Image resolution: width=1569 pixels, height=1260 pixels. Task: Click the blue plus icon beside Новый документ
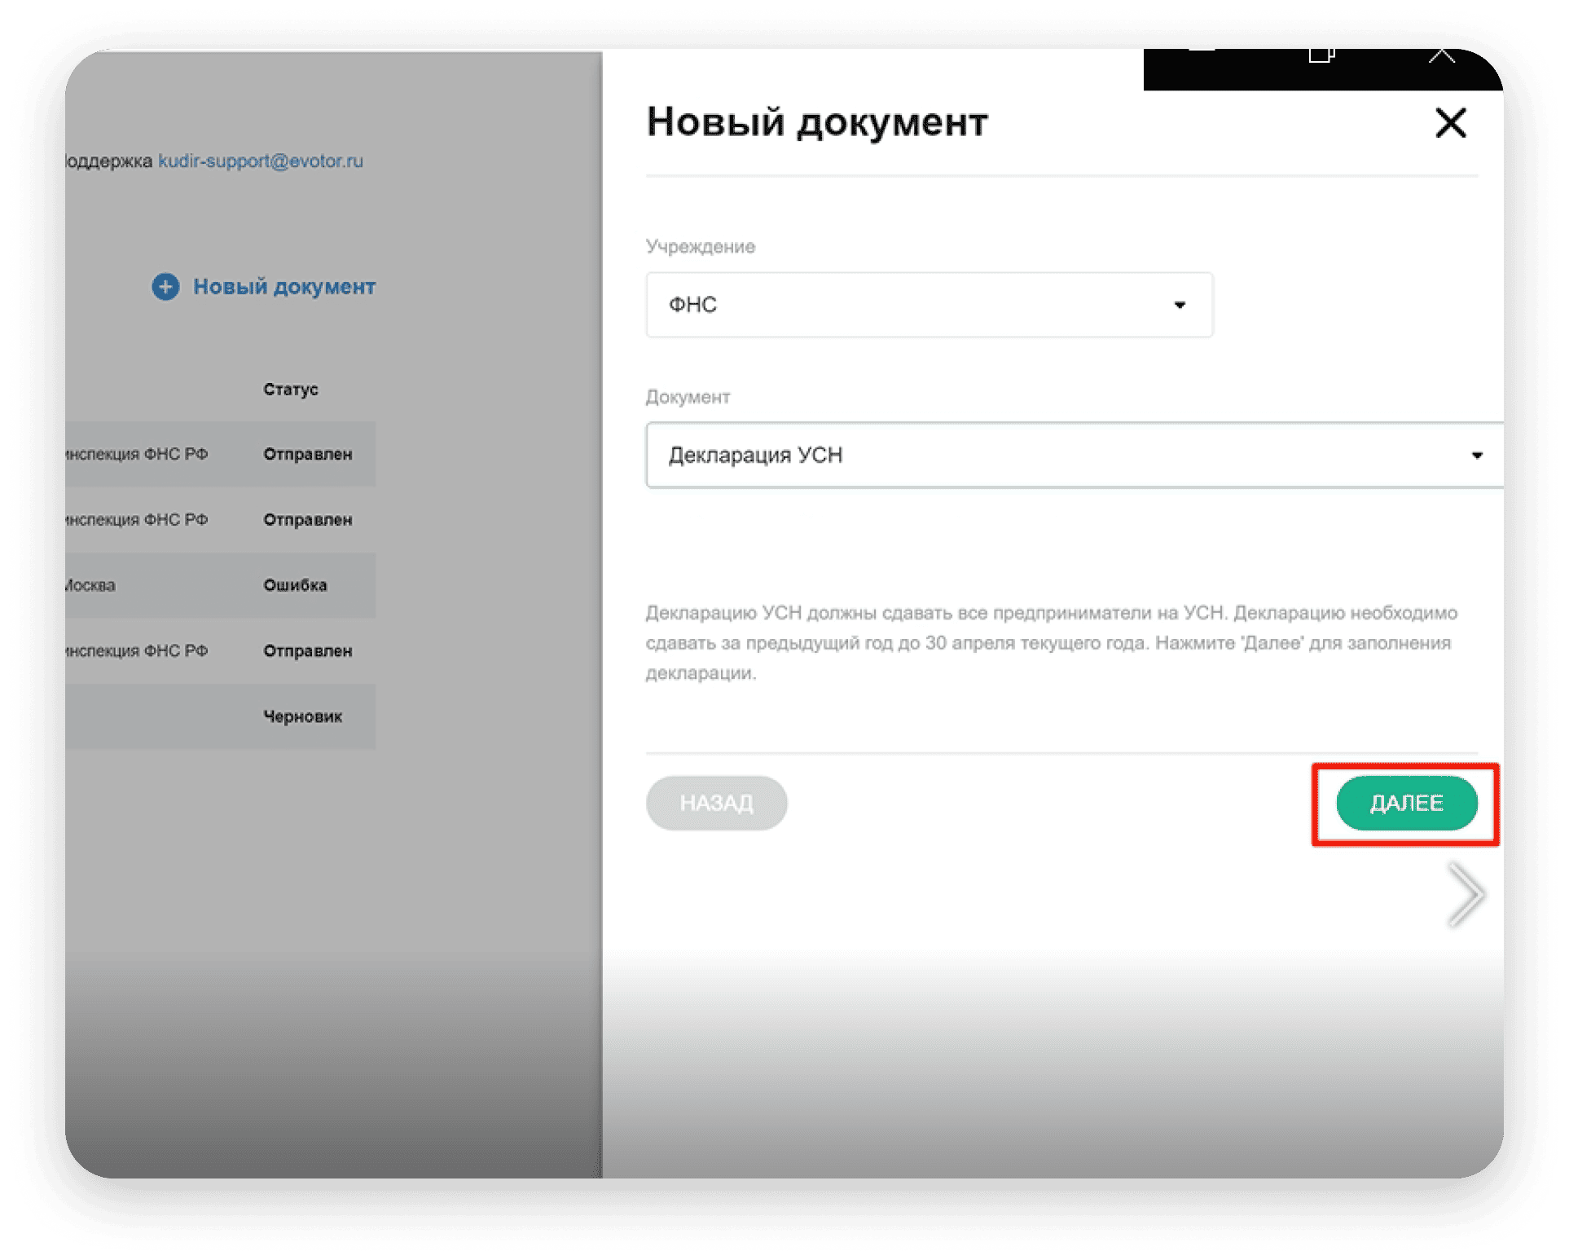pos(165,287)
